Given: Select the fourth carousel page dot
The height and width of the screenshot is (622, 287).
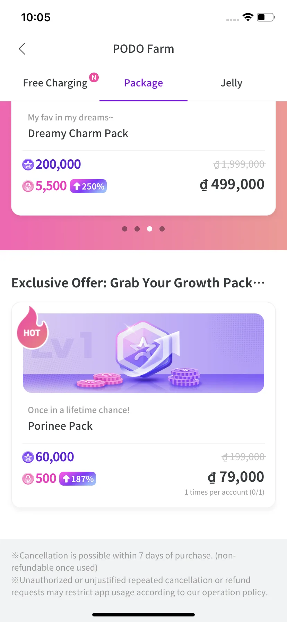Looking at the screenshot, I should click(162, 229).
